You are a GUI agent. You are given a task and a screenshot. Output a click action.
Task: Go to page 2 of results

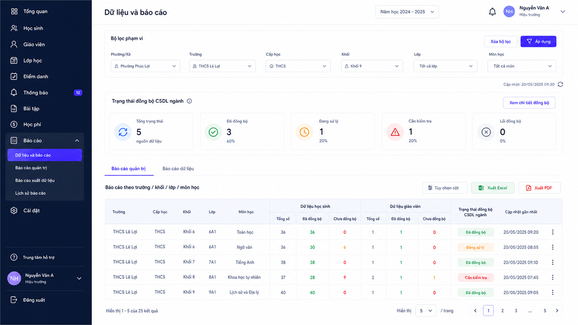(x=502, y=311)
